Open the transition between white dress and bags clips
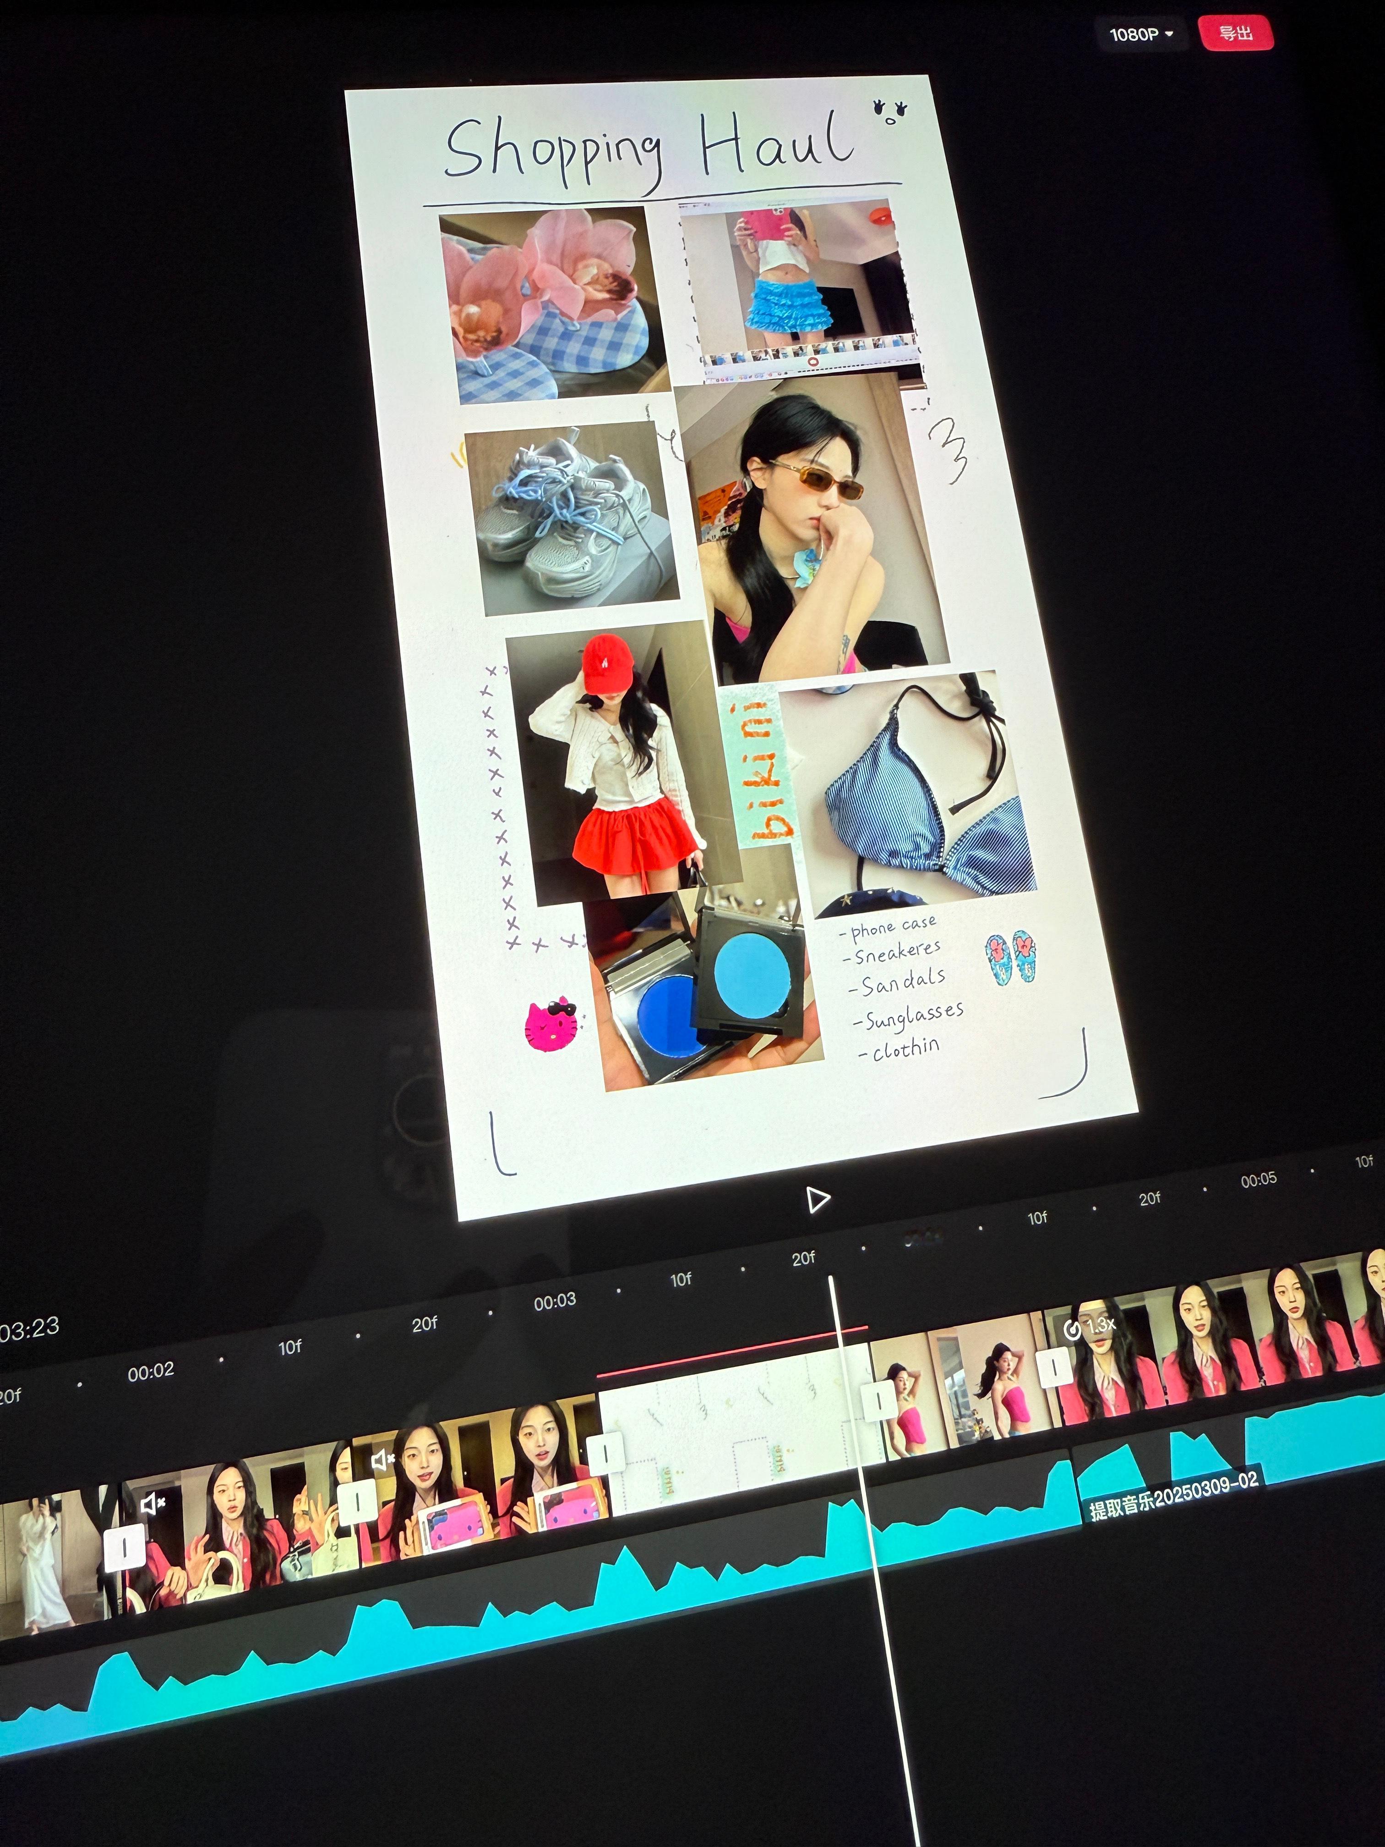Viewport: 1385px width, 1847px height. [125, 1547]
